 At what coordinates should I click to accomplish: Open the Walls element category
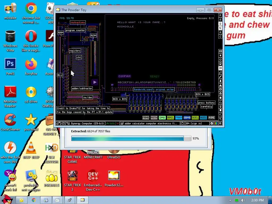pyautogui.click(x=220, y=51)
